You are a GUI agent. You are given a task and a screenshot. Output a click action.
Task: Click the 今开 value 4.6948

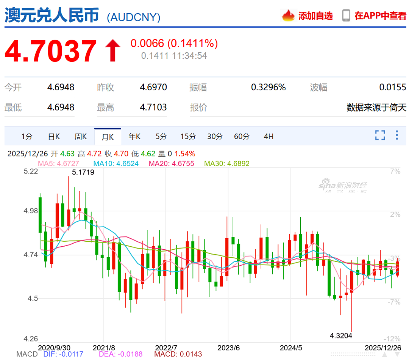[61, 87]
